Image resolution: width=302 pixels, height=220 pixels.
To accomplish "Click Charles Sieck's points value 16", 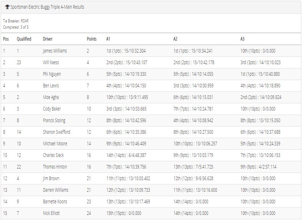I will point(89,155).
